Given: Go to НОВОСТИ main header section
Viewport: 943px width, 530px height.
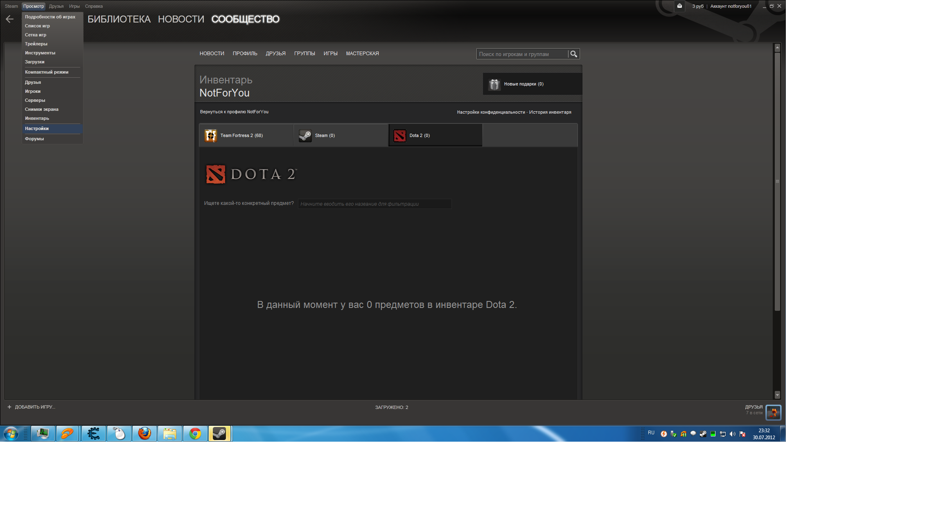Looking at the screenshot, I should click(181, 19).
